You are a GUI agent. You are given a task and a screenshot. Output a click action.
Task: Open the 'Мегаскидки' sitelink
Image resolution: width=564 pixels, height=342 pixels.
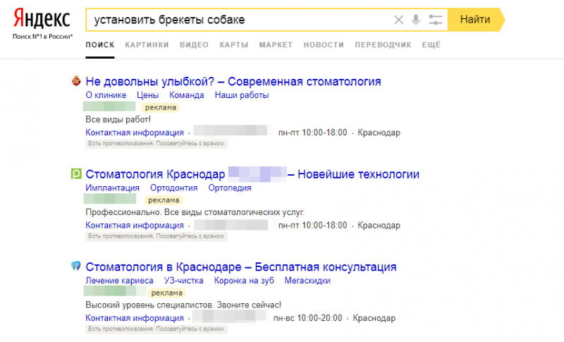pos(307,281)
